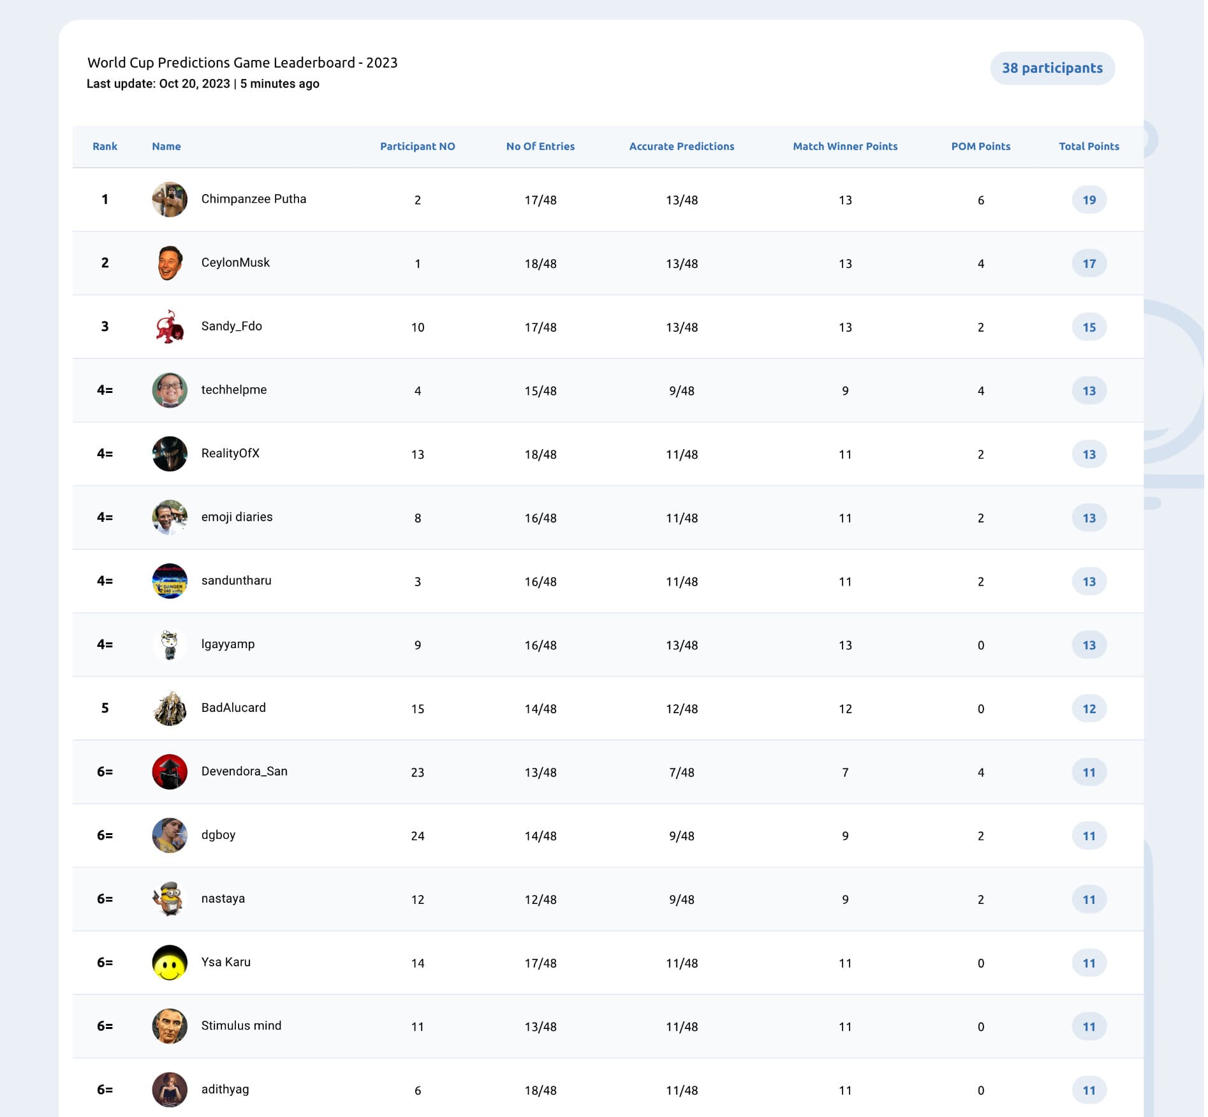Click Stimulus mind's avatar portrait
This screenshot has height=1117, width=1208.
pyautogui.click(x=170, y=1026)
